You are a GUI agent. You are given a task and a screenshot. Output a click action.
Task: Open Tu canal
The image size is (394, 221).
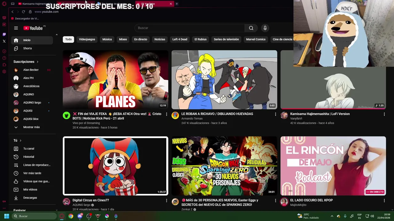tap(32, 149)
